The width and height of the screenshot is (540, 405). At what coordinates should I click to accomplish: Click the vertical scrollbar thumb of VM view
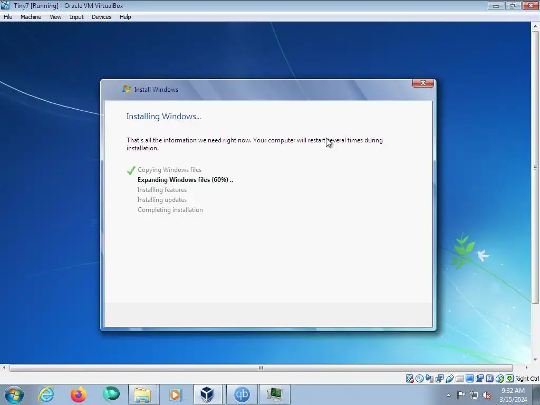click(535, 167)
